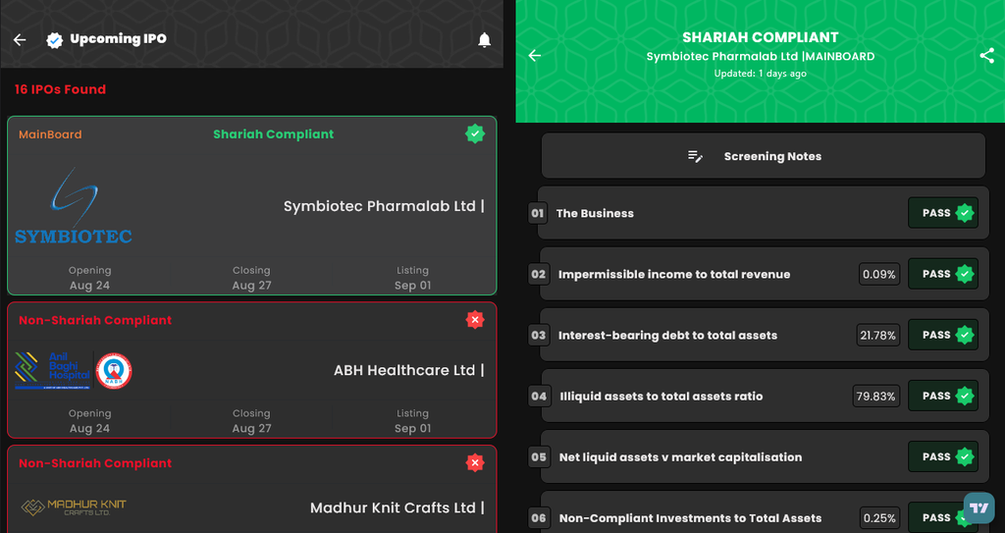Select Madhur Knit Crafts Ltd IPO

[x=252, y=489]
